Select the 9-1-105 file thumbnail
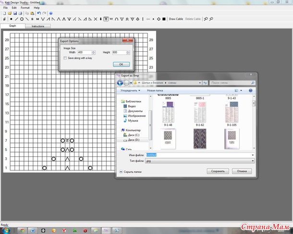The height and width of the screenshot is (234, 293). coord(232,114)
